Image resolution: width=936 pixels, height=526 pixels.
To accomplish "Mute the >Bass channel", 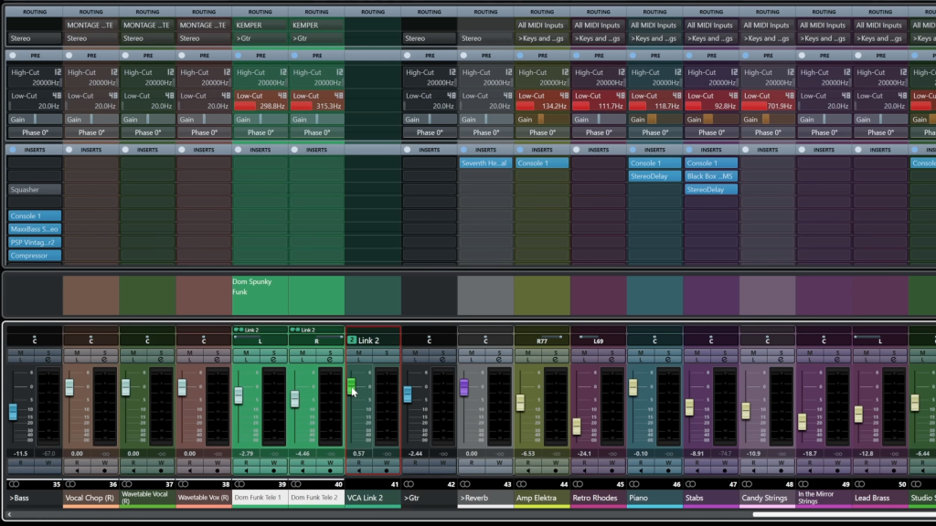I will (21, 352).
